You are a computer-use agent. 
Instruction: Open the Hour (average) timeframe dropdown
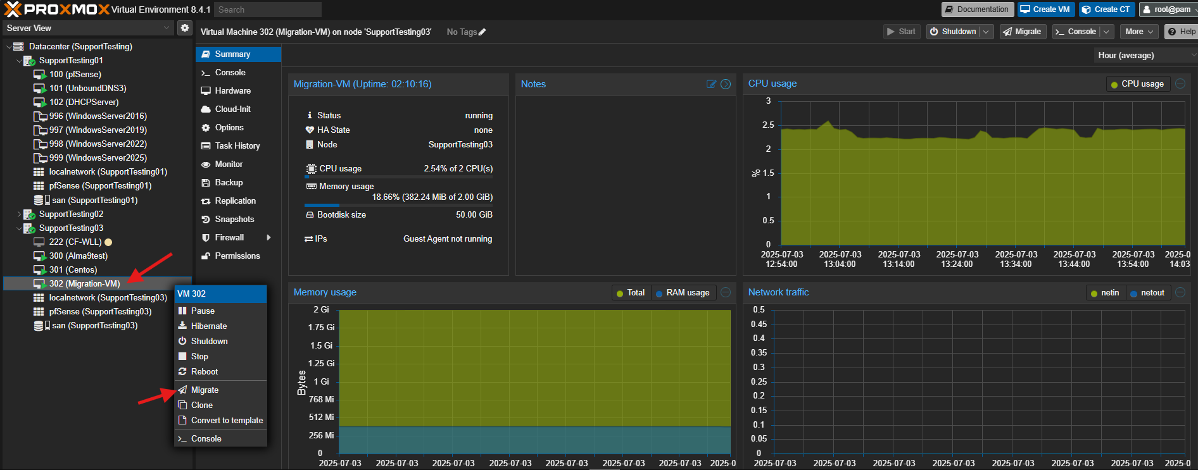tap(1145, 56)
